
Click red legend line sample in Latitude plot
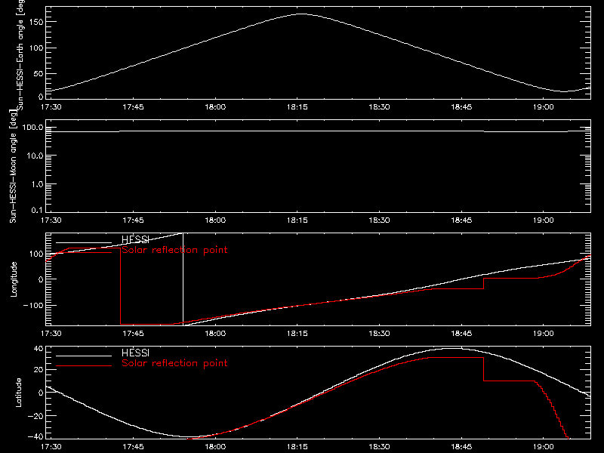[x=84, y=365]
